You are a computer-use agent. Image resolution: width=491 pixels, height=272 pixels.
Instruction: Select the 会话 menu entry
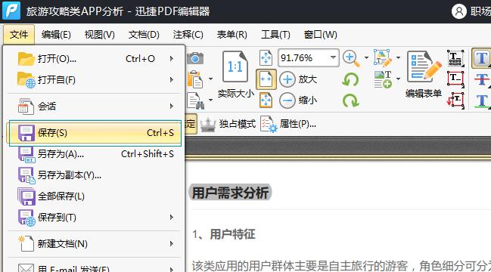[x=94, y=107]
